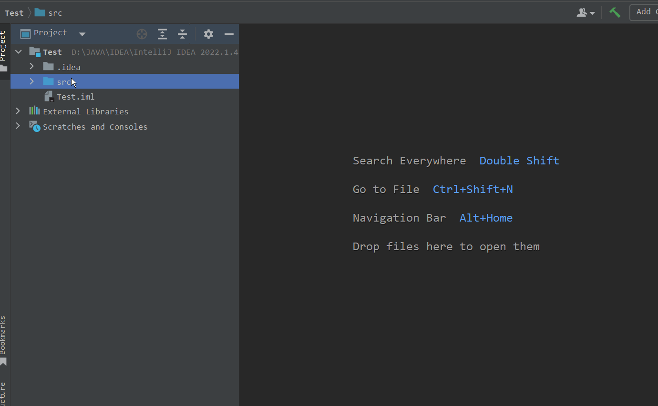Expand the .idea folder
The image size is (658, 406).
[31, 66]
